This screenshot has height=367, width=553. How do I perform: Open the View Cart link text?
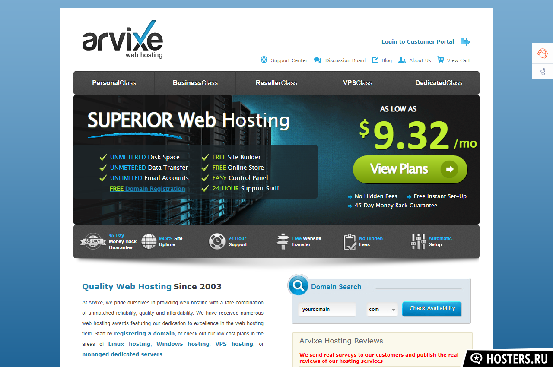(x=458, y=60)
